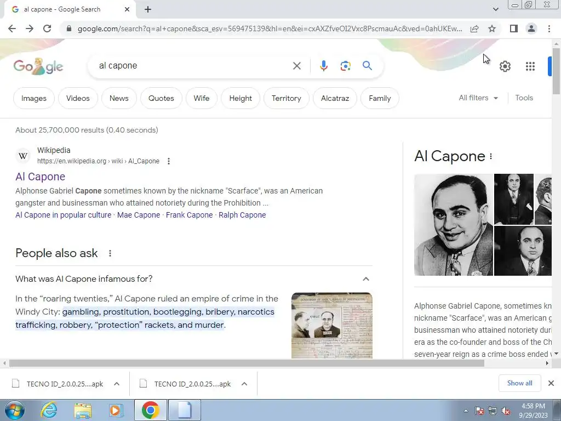561x421 pixels.
Task: Open menu for second TECNO ID download
Action: [x=244, y=384]
